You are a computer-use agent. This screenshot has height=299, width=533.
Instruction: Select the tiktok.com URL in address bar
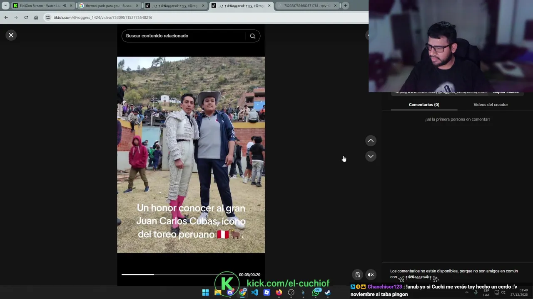click(x=103, y=17)
